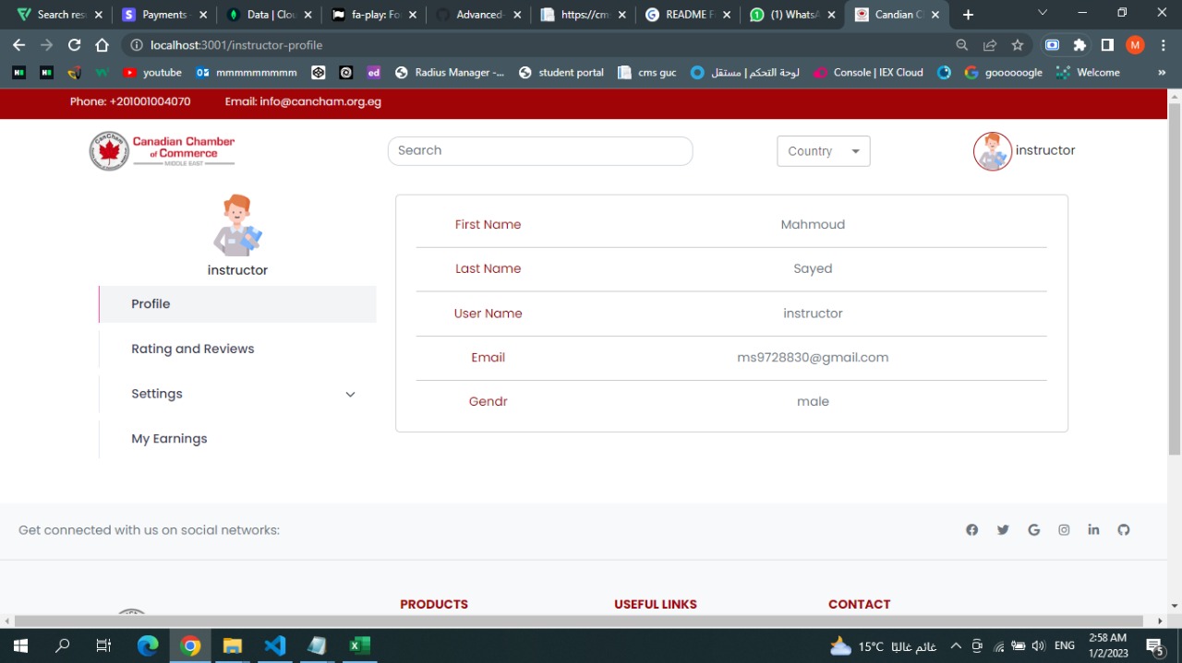Screen dimensions: 1182x663
Task: Open the youtube bookmark in the bookmarks bar
Action: coord(152,72)
